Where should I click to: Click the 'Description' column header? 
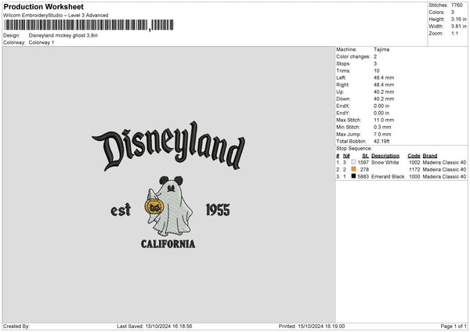click(385, 156)
